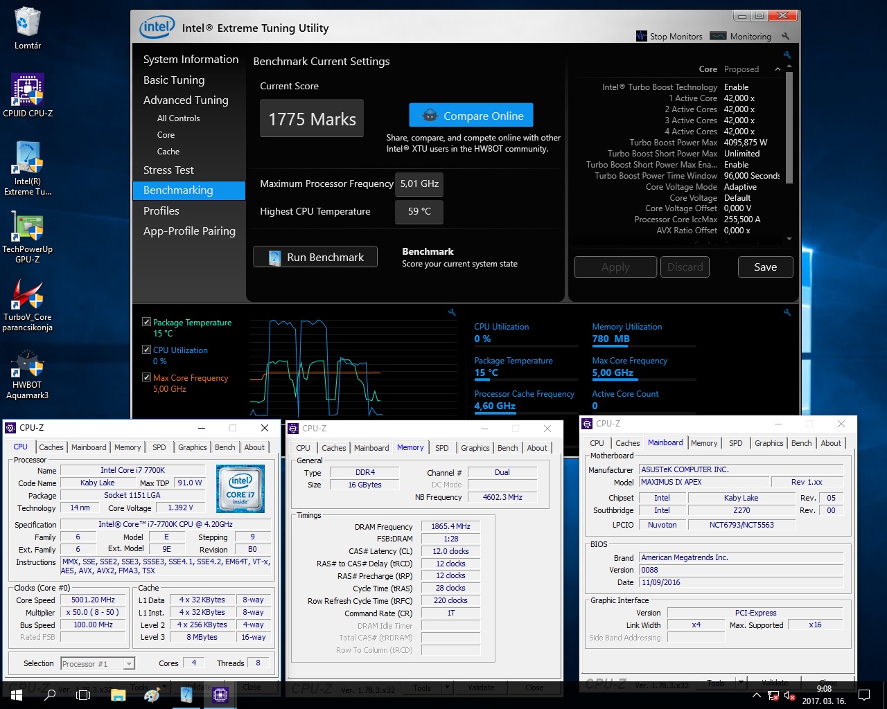Uncheck the Package Temperature monitor checkbox
Screen dimensions: 887x709
[x=146, y=322]
